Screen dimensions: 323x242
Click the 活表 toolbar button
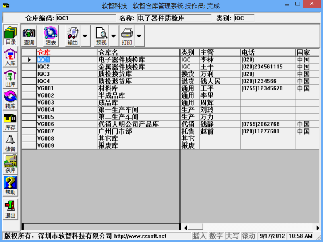click(51, 36)
